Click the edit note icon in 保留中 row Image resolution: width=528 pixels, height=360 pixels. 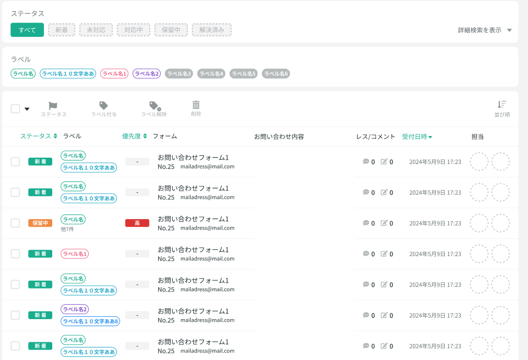[384, 223]
